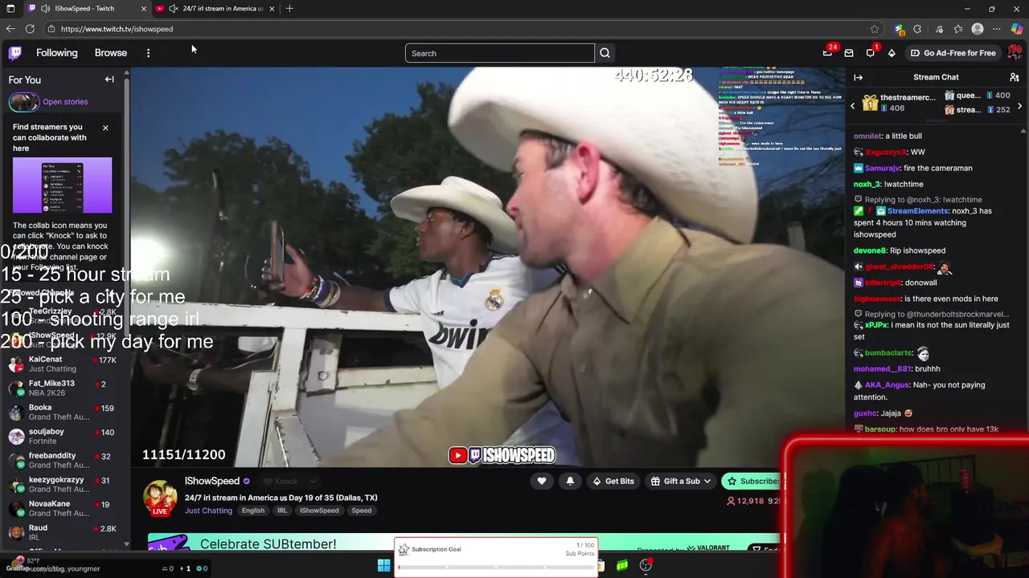
Task: Go to the Following tab
Action: pos(57,53)
